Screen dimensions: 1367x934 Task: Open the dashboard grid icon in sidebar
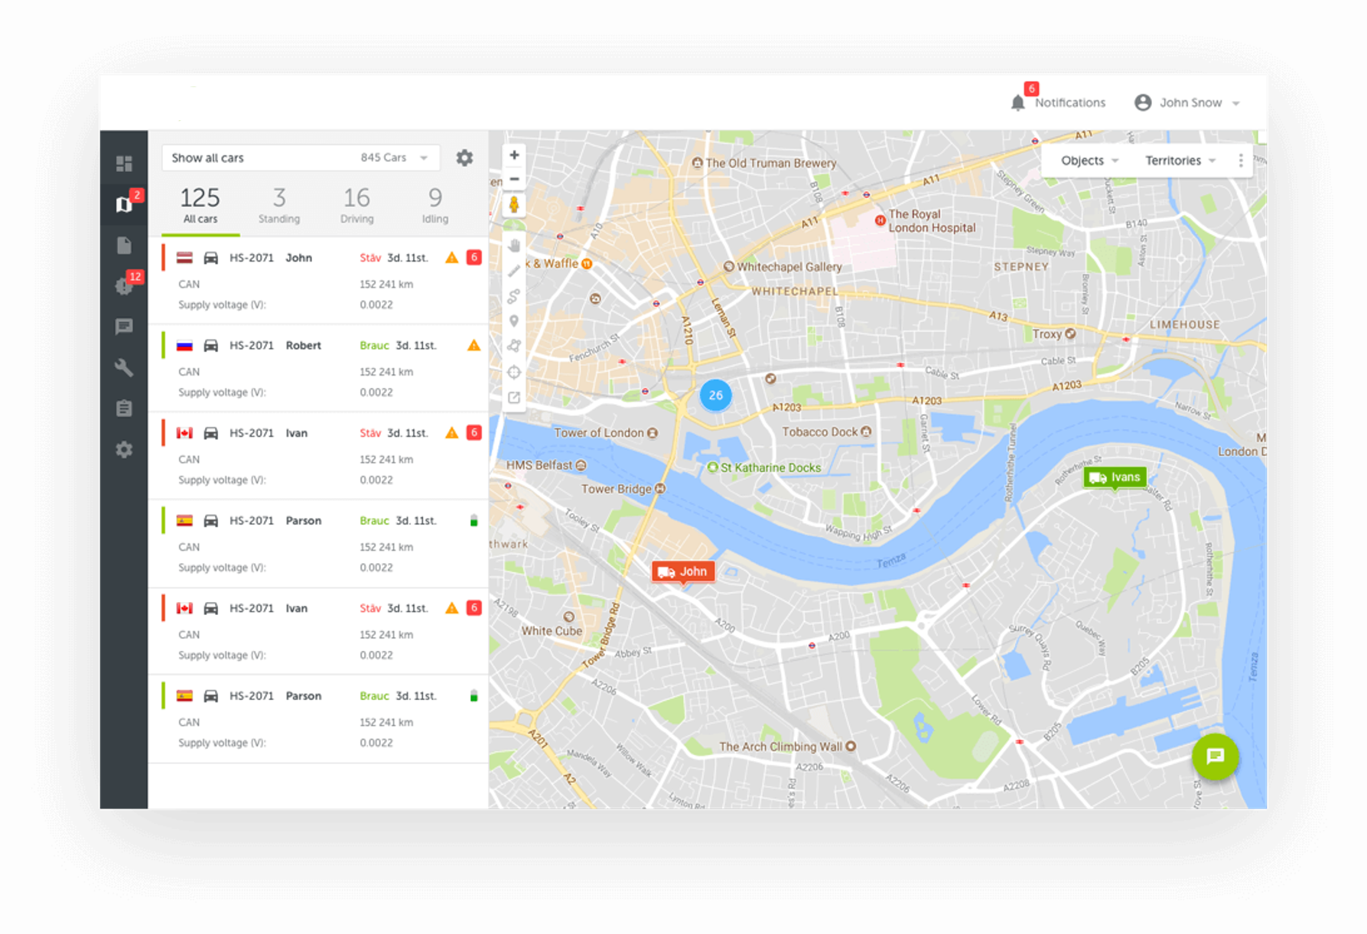coord(124,164)
